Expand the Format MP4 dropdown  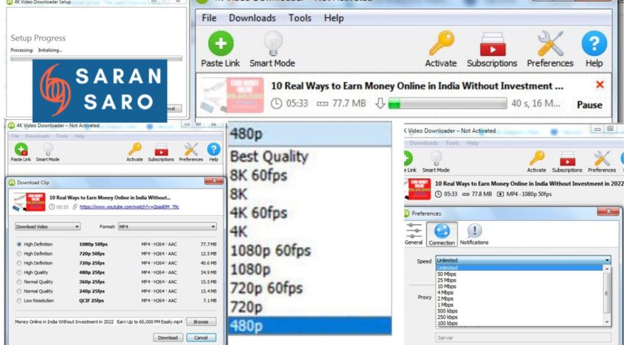click(x=167, y=226)
